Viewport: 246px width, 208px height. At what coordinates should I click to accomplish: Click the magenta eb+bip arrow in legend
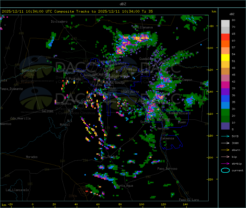pyautogui.click(x=225, y=163)
